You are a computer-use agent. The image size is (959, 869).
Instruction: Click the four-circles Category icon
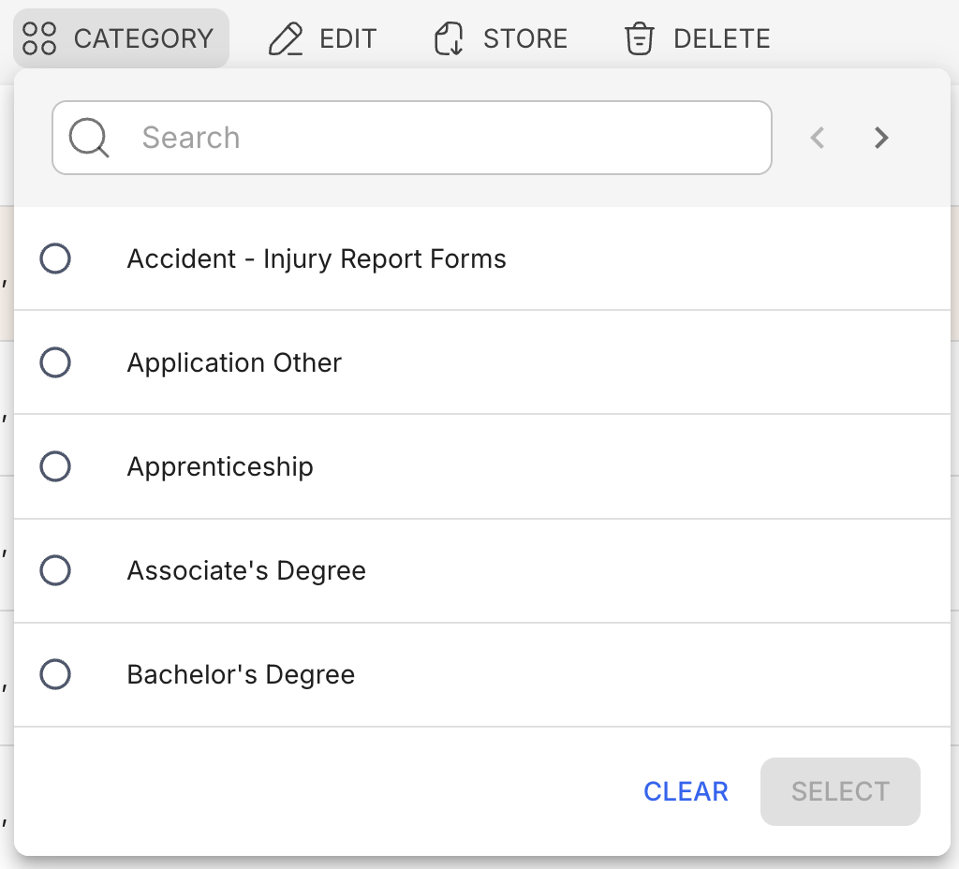pos(39,38)
